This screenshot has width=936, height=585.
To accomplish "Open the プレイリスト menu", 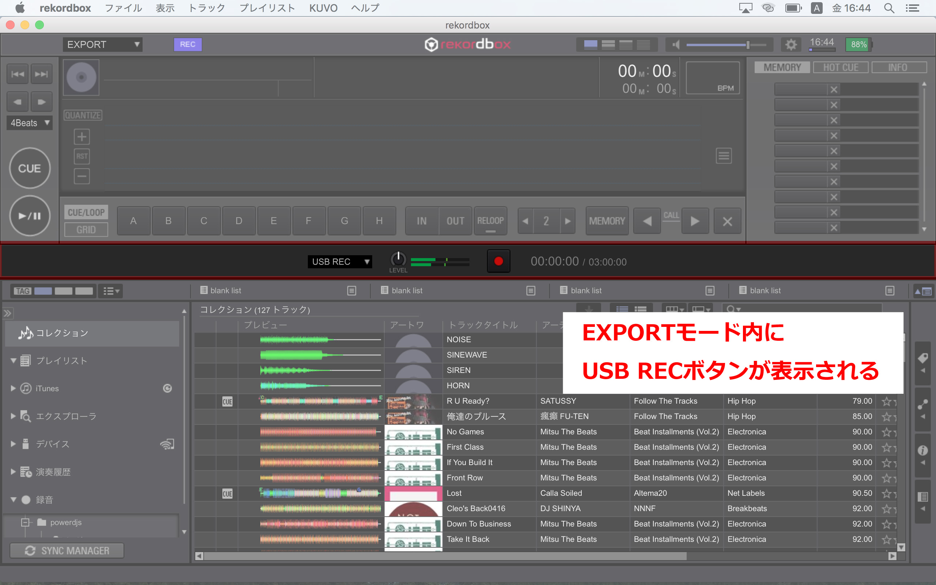I will [x=267, y=8].
